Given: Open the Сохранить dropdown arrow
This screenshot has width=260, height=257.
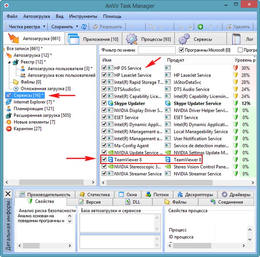Looking at the screenshot, I should (77, 26).
